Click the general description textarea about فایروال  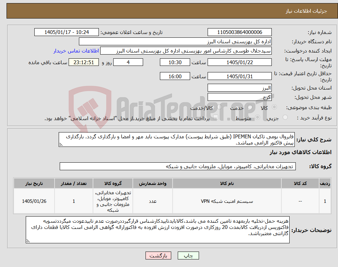click(x=176, y=140)
